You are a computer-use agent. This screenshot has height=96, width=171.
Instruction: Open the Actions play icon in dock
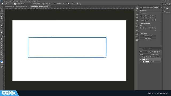tap(137, 11)
